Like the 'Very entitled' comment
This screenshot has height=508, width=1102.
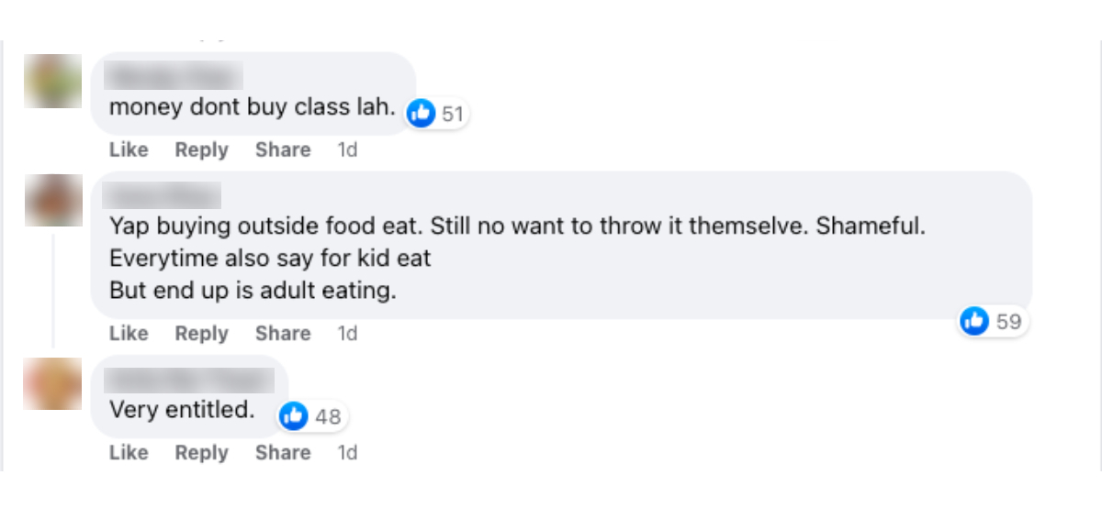point(129,452)
